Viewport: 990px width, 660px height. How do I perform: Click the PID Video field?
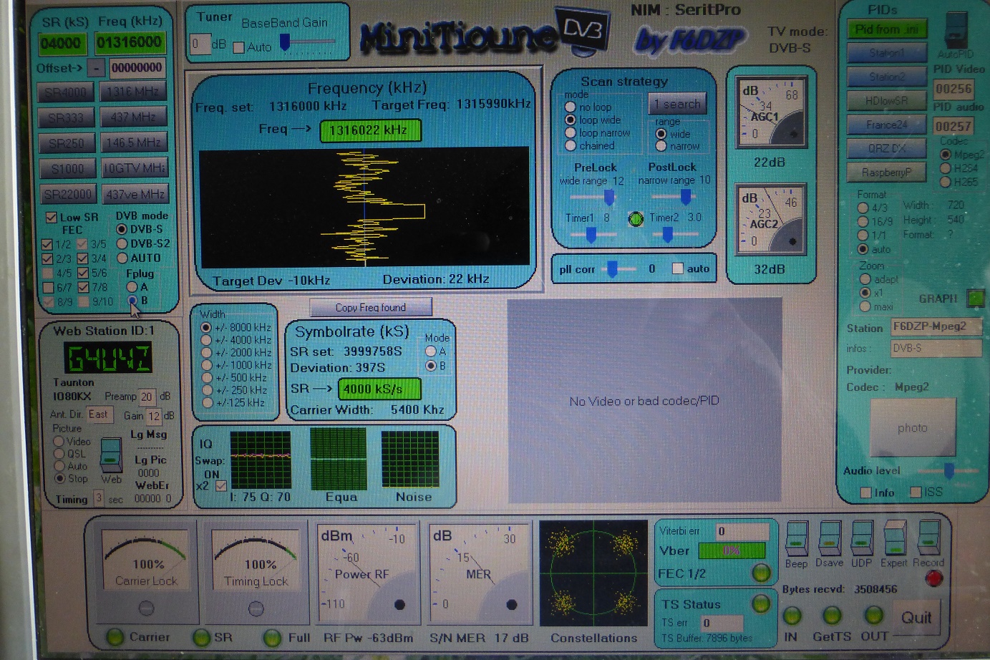tap(953, 89)
